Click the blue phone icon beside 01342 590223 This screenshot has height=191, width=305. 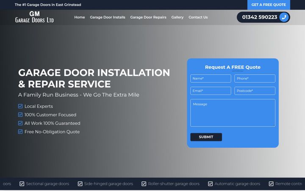click(284, 17)
